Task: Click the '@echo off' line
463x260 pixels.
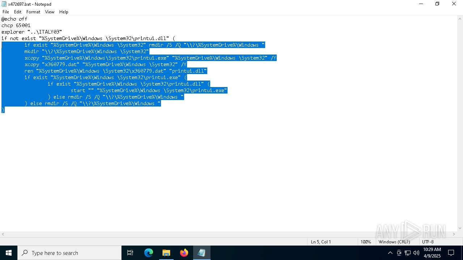Action: pyautogui.click(x=14, y=19)
